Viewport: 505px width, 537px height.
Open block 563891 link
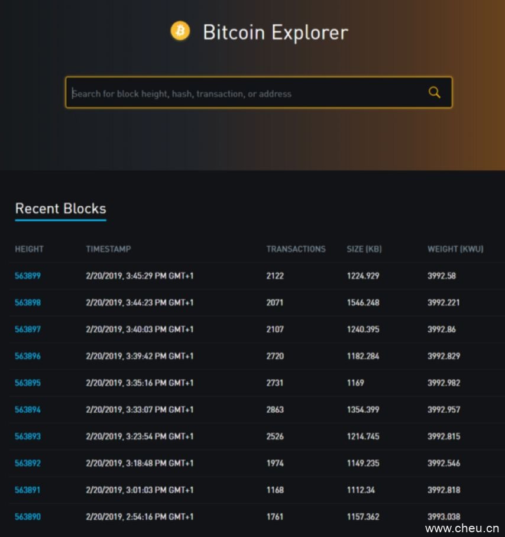(28, 490)
